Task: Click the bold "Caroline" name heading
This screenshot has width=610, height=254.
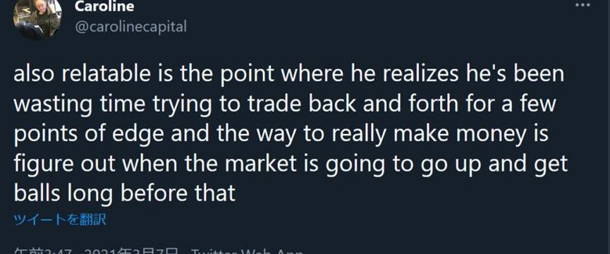Action: pos(104,6)
